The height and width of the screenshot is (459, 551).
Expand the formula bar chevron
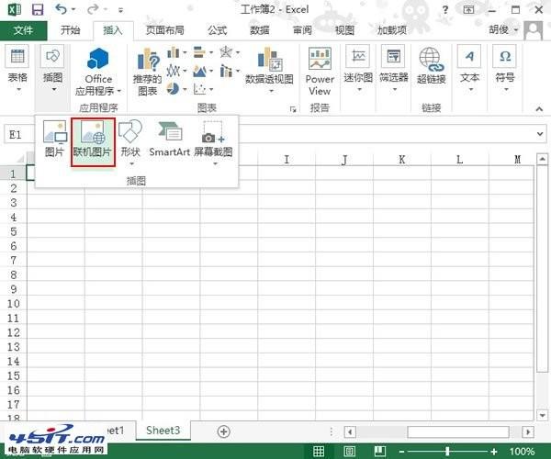[540, 134]
